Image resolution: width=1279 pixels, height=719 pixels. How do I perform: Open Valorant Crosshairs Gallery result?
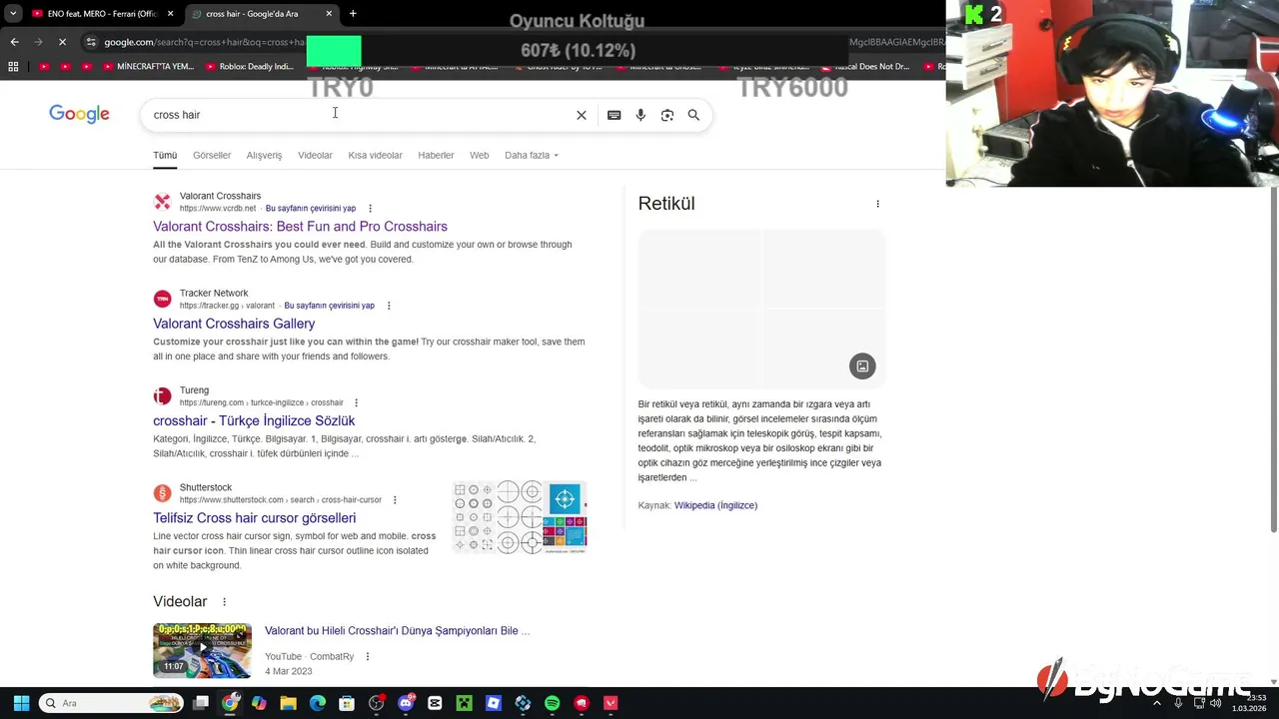tap(234, 324)
